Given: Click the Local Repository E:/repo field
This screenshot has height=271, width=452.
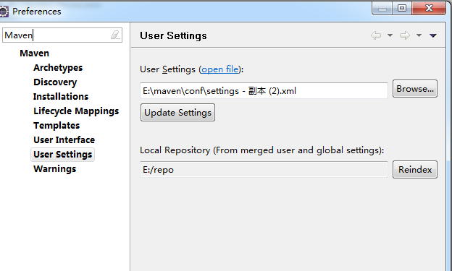Looking at the screenshot, I should point(264,169).
